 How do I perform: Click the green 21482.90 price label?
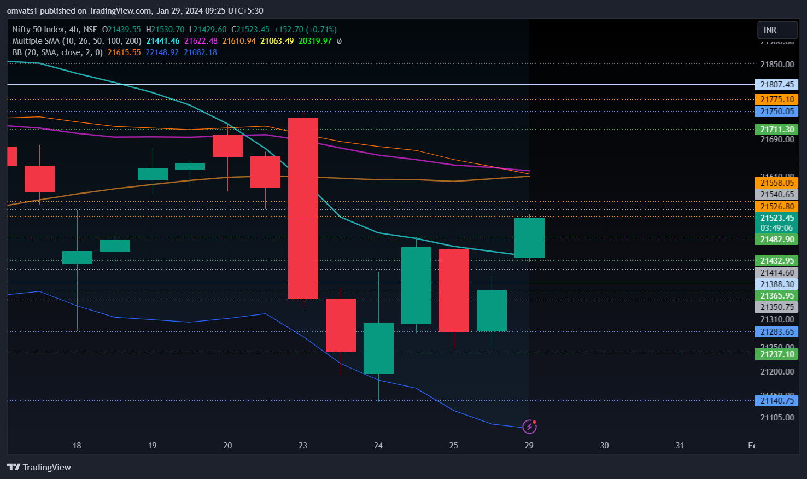tap(777, 240)
